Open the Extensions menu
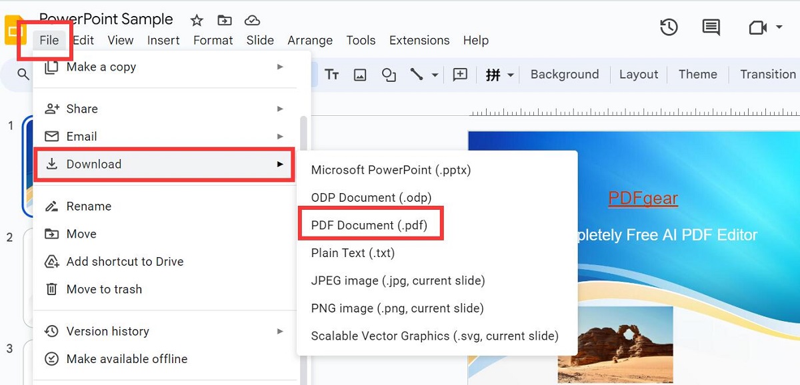 coord(421,40)
